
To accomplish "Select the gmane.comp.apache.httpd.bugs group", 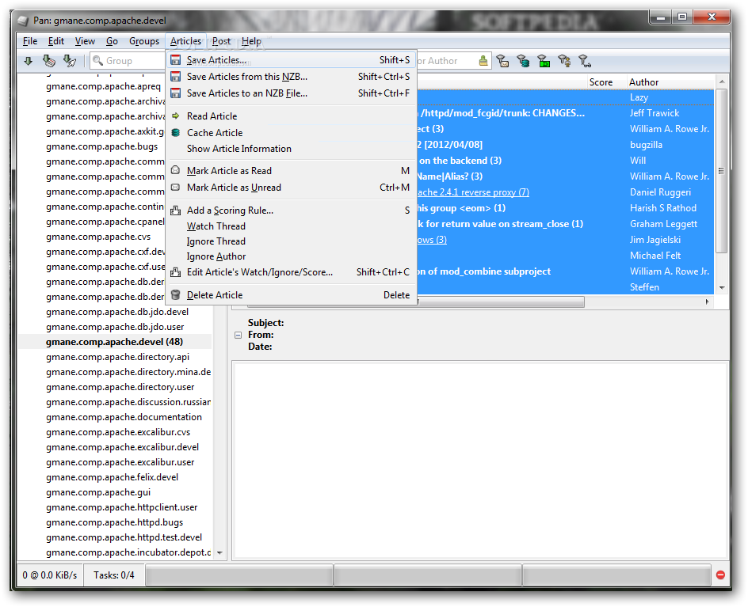I will [114, 522].
